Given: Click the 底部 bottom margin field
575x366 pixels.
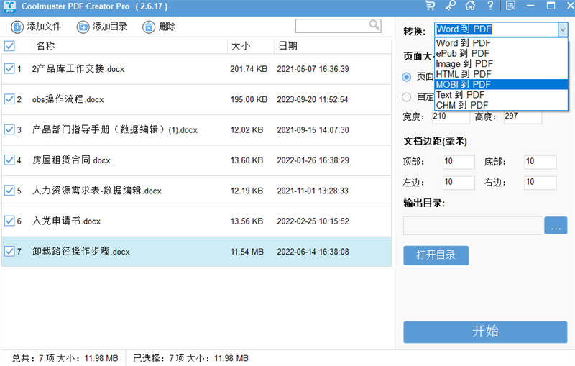Looking at the screenshot, I should point(540,162).
